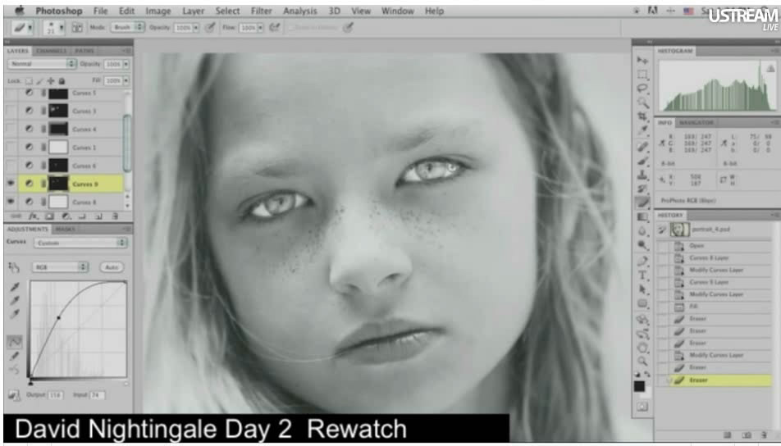The height and width of the screenshot is (446, 781).
Task: Delete layer using Layers panel trash icon
Action: click(x=115, y=216)
